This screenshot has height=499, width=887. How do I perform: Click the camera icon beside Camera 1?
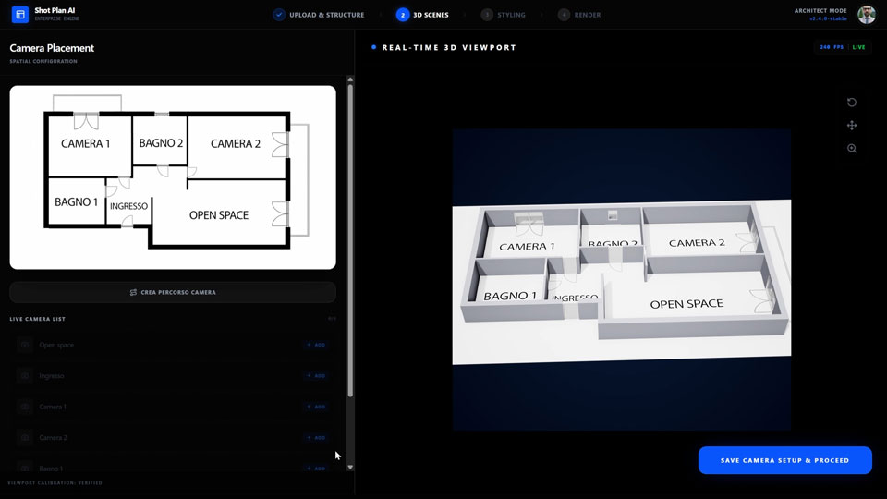click(x=25, y=407)
